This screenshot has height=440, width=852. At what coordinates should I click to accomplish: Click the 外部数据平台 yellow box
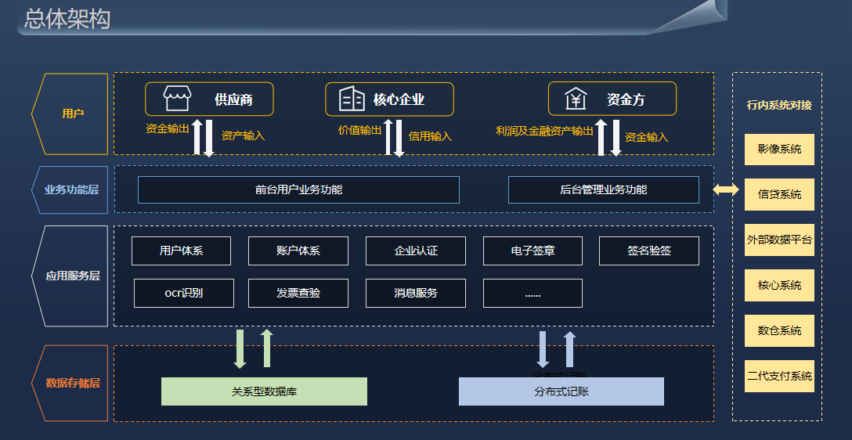click(779, 240)
